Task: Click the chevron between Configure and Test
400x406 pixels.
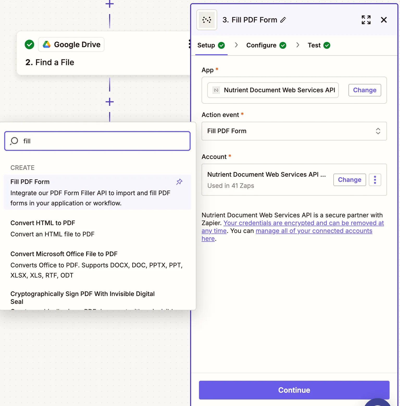Action: (298, 45)
